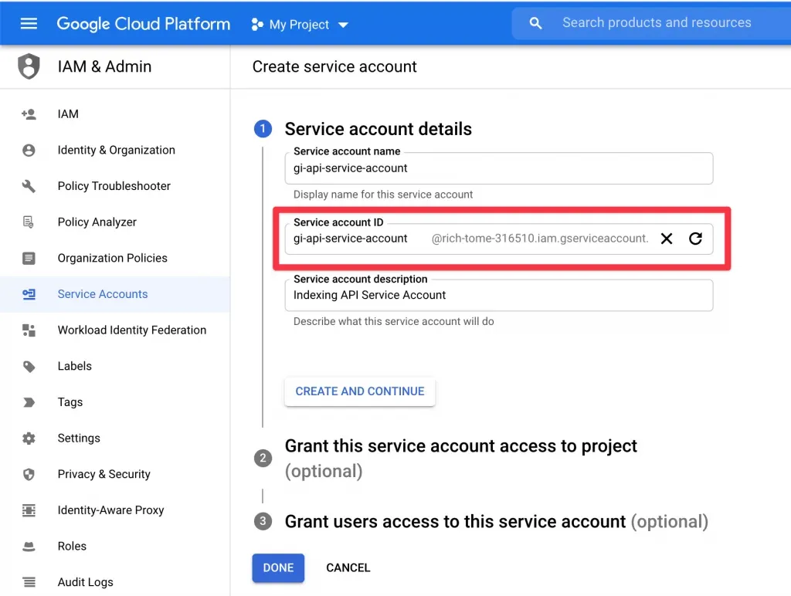Click the project hexagon icon
Image resolution: width=791 pixels, height=596 pixels.
point(257,24)
